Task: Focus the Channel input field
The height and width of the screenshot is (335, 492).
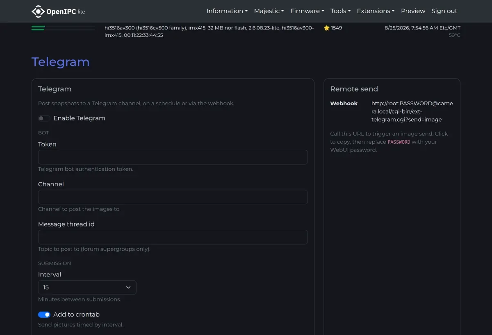Action: [173, 197]
